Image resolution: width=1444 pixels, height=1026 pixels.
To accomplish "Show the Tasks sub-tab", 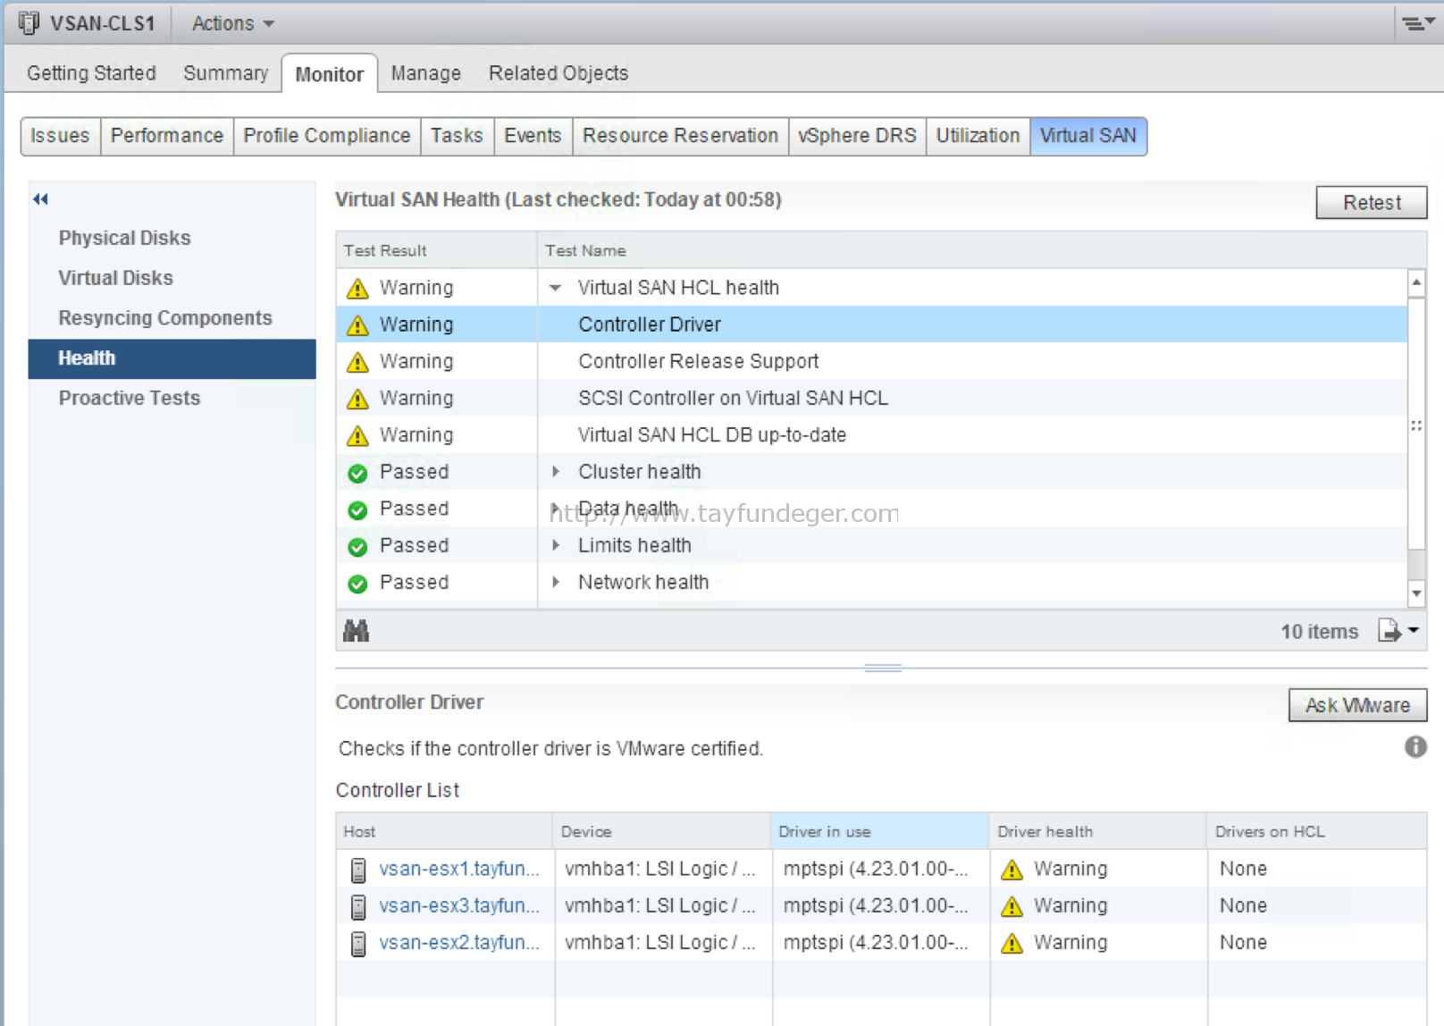I will coord(457,136).
